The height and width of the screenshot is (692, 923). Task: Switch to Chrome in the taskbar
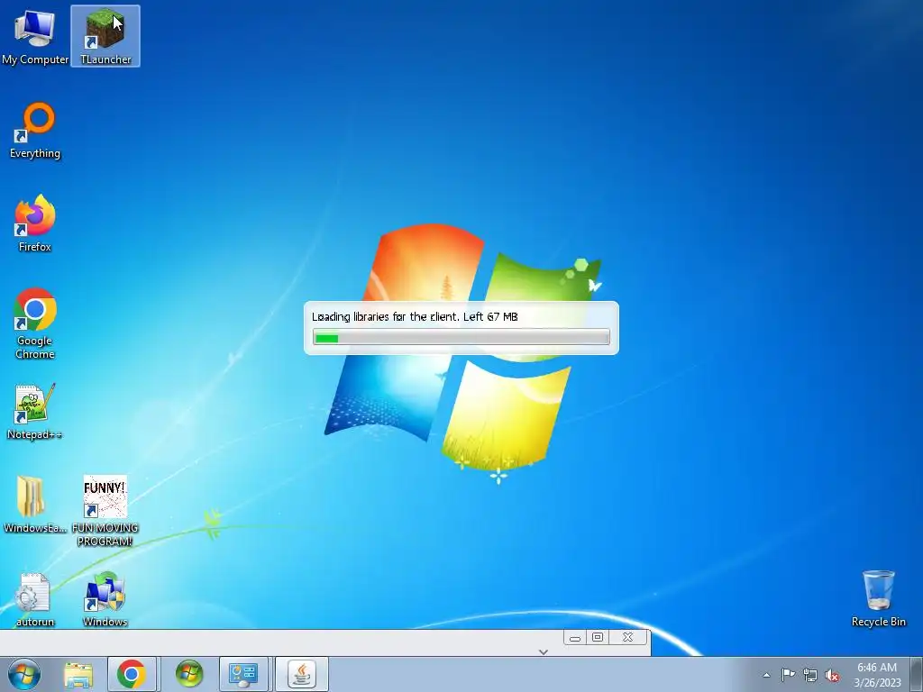click(132, 674)
